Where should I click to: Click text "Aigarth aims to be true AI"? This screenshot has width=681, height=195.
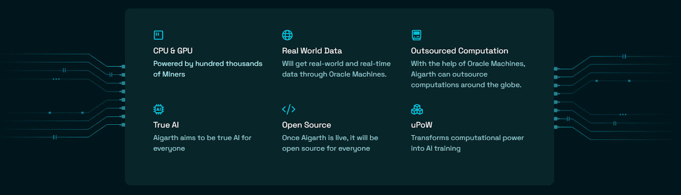coord(197,138)
